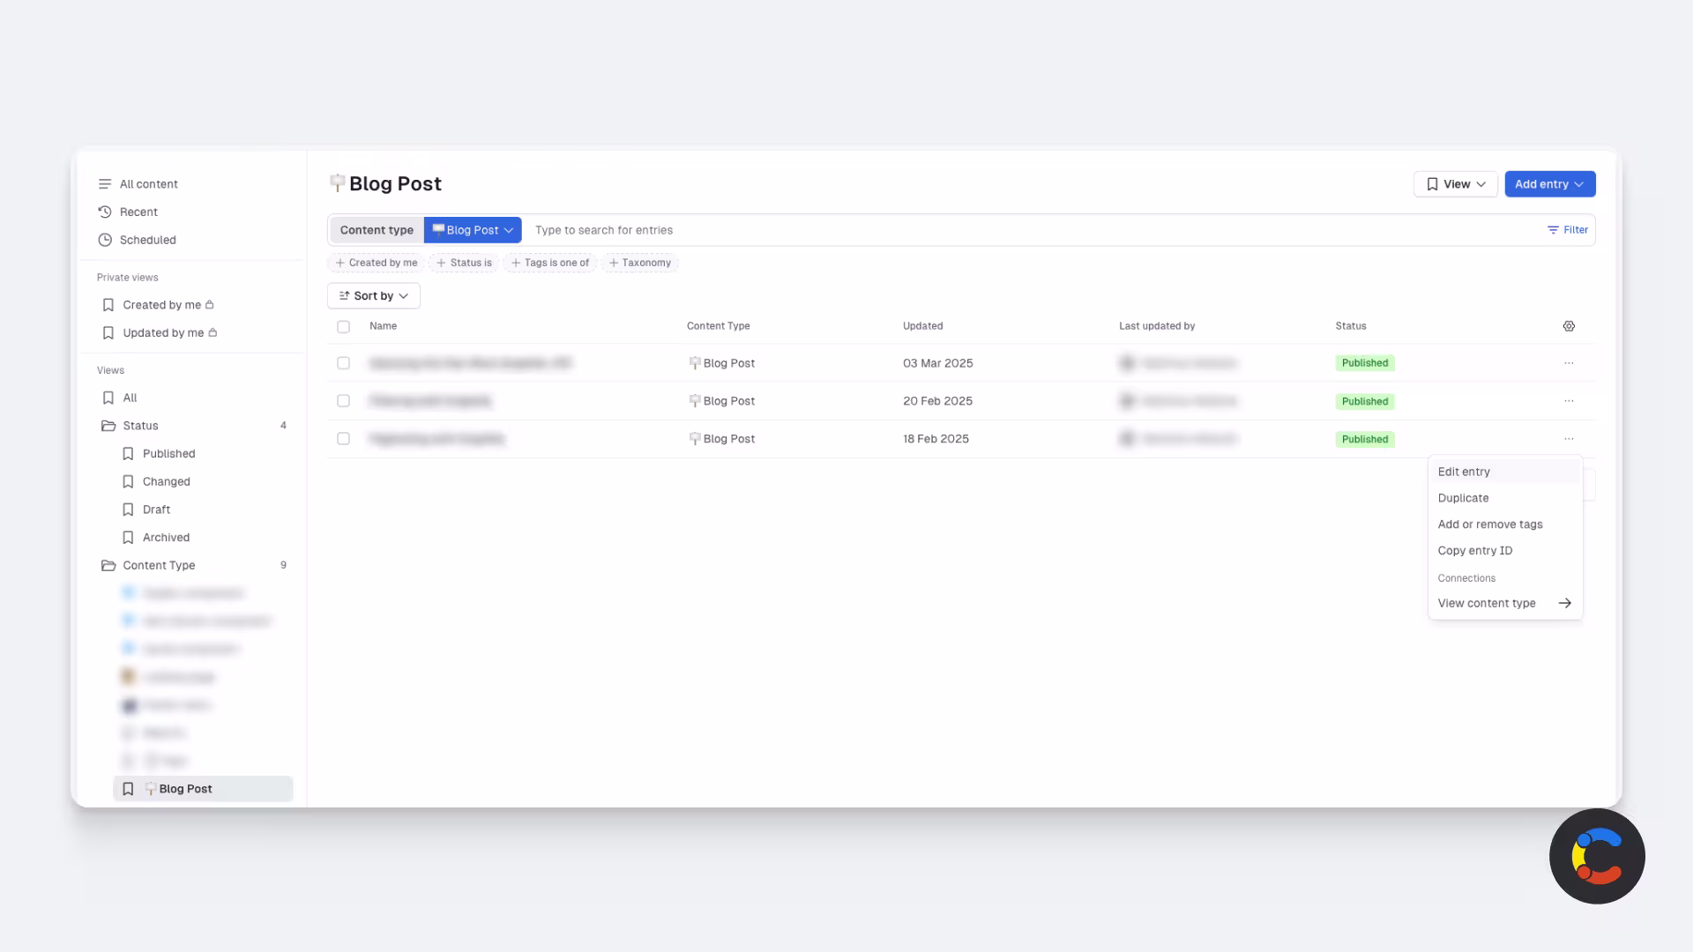Open the Add entry dropdown

tap(1550, 184)
